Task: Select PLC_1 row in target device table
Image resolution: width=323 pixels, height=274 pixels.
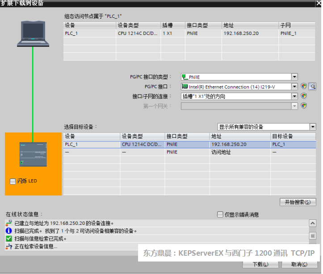Action: 189,144
